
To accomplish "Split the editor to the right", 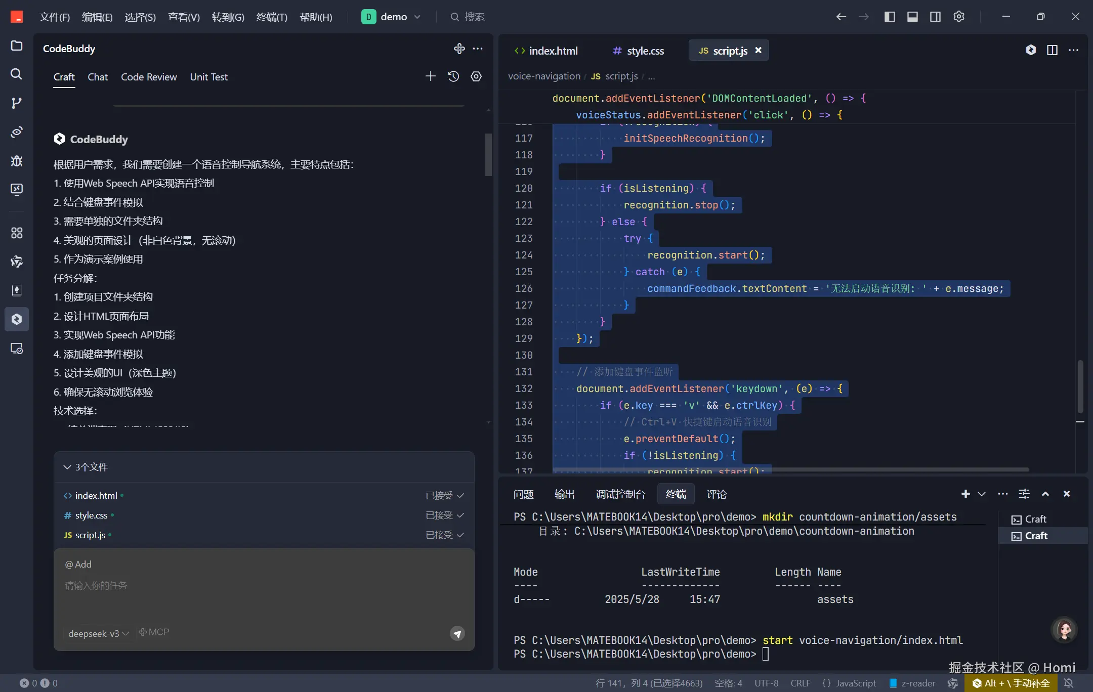I will (1052, 50).
